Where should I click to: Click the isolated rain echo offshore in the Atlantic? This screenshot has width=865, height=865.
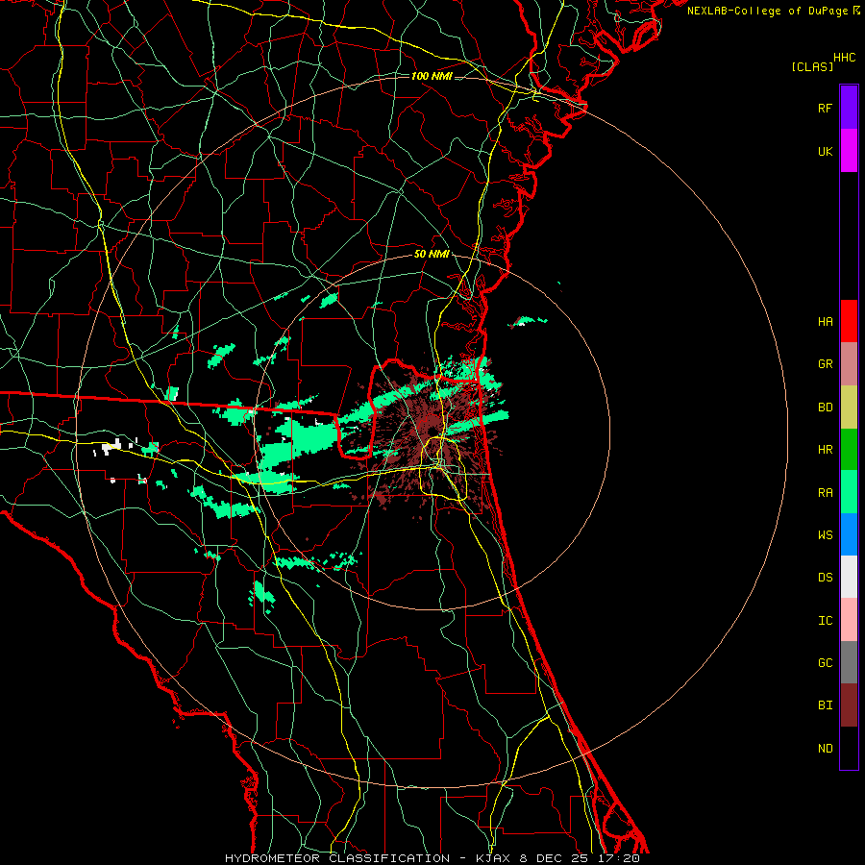click(528, 320)
